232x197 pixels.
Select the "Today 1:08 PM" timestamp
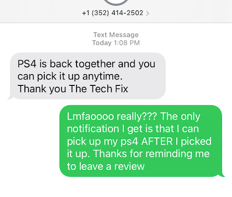click(116, 43)
